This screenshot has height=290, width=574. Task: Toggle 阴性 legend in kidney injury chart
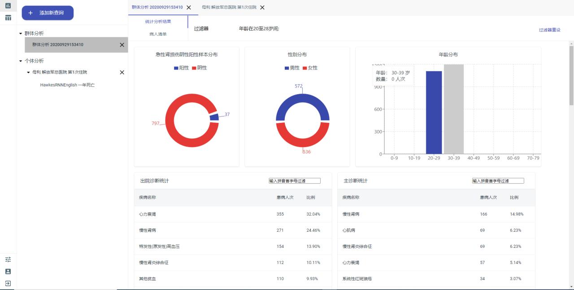pyautogui.click(x=199, y=68)
